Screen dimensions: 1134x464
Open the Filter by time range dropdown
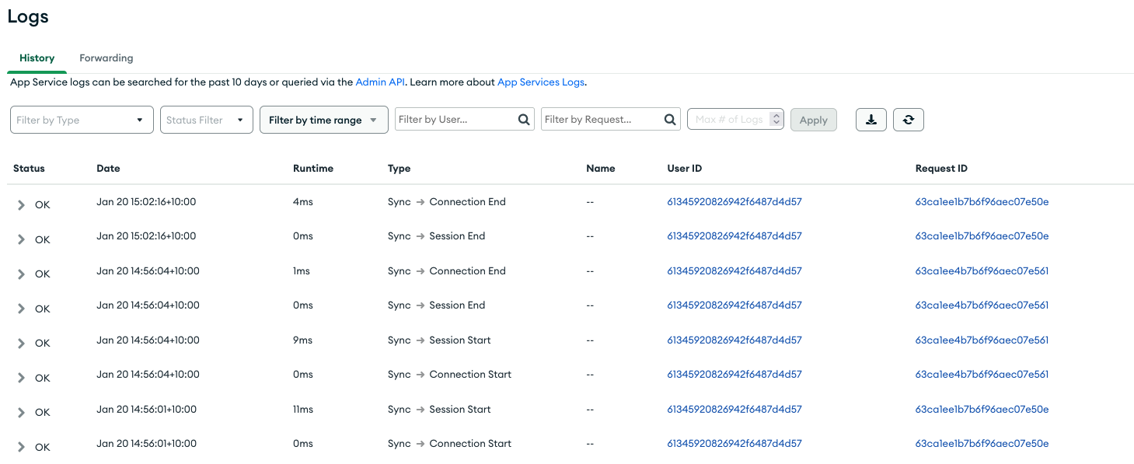(x=323, y=120)
